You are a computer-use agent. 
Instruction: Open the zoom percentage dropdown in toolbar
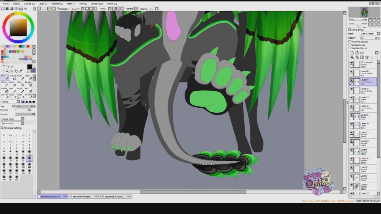(x=83, y=9)
